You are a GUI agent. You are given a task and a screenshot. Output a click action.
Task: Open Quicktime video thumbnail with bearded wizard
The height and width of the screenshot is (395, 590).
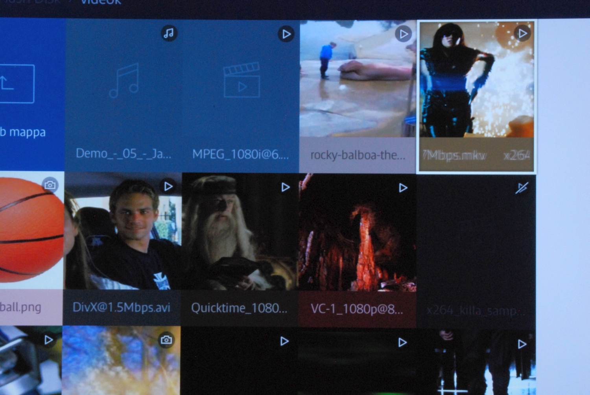click(240, 232)
